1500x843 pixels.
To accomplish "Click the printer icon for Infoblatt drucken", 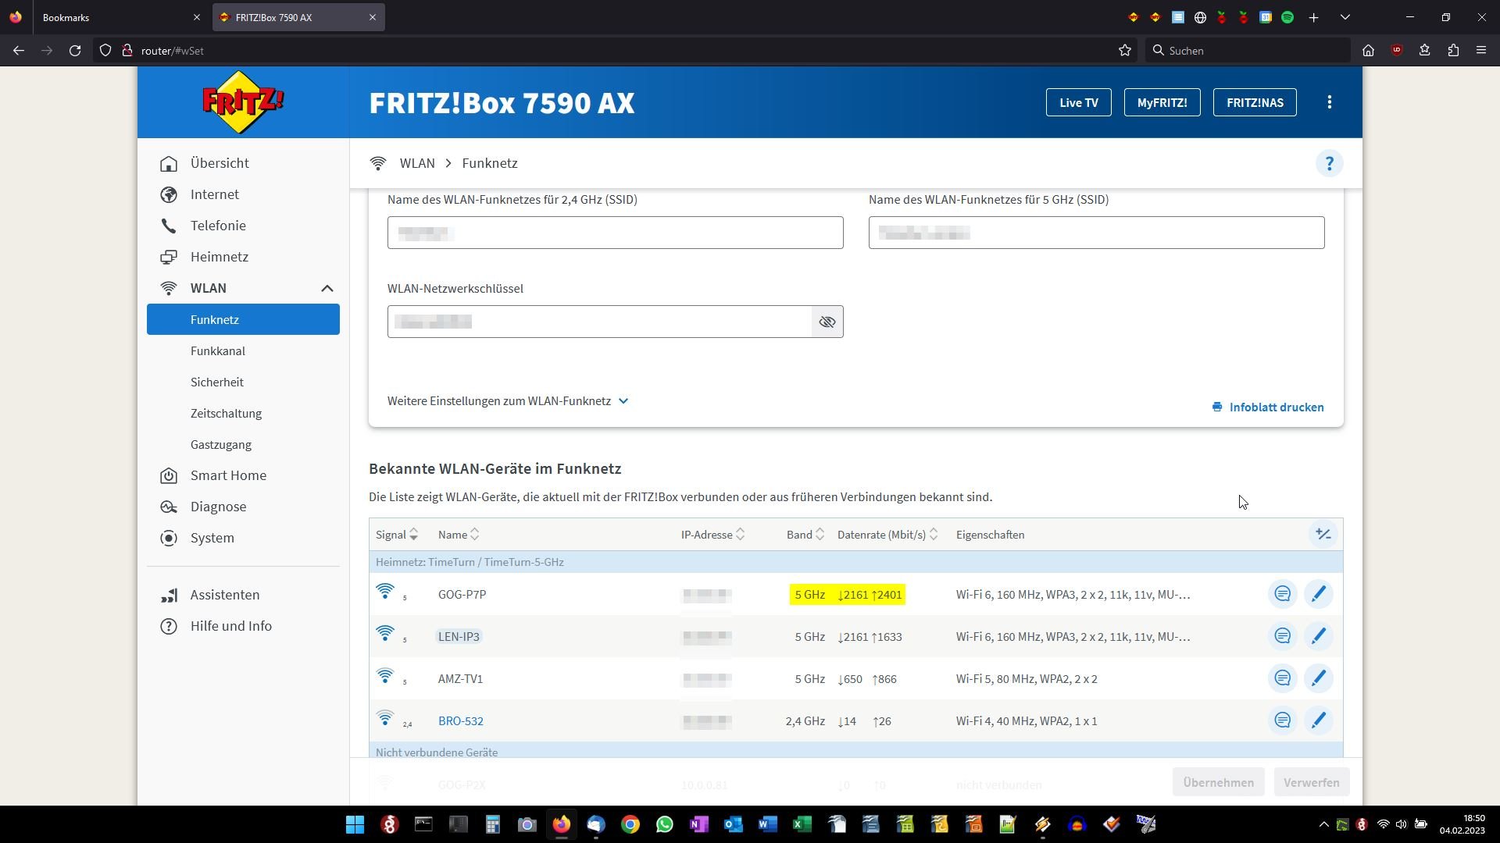I will 1216,407.
